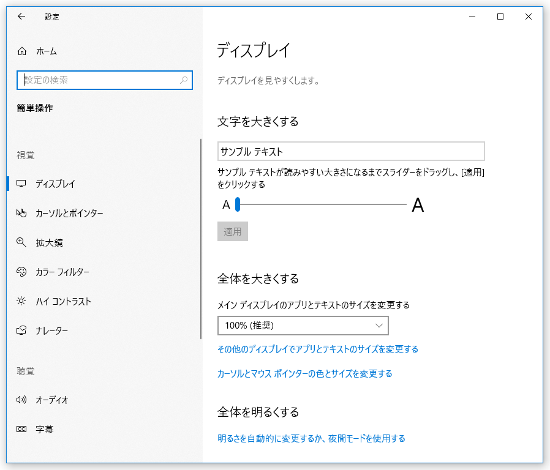
Task: Click the text size slider handle
Action: [238, 204]
